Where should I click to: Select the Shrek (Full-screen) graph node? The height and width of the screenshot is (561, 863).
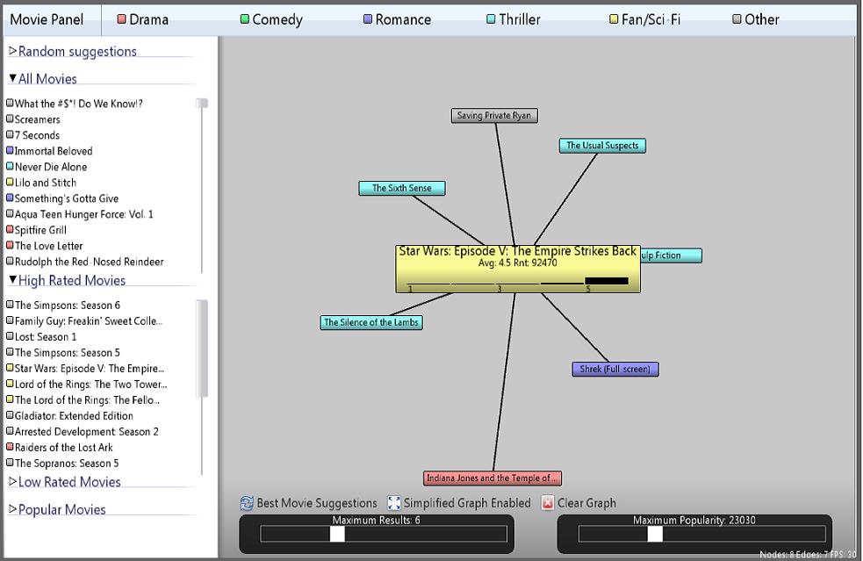615,370
